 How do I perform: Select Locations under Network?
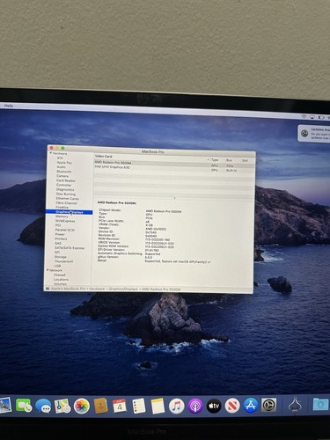tap(61, 279)
